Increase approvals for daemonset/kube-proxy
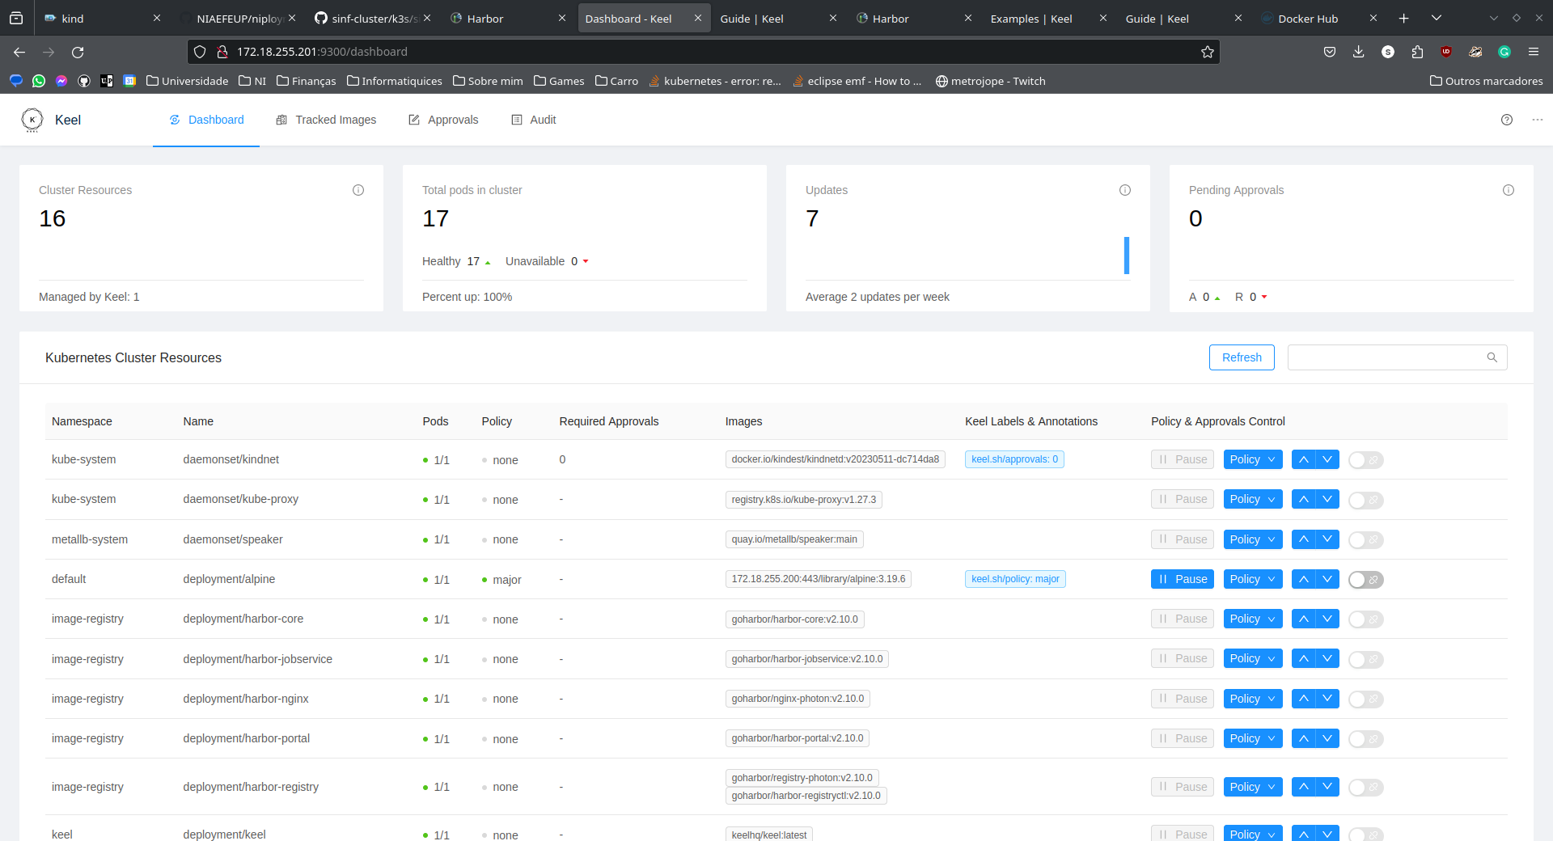Image resolution: width=1553 pixels, height=841 pixels. pos(1303,499)
